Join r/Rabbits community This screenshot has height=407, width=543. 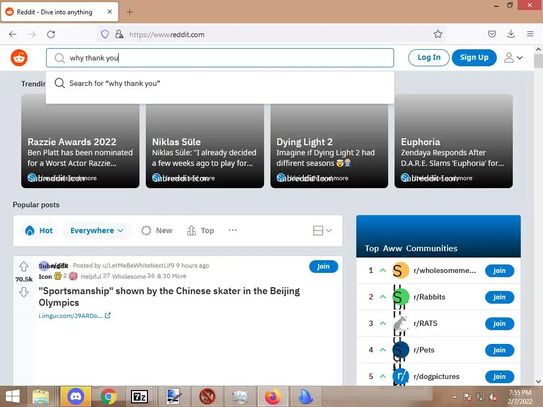pyautogui.click(x=500, y=297)
